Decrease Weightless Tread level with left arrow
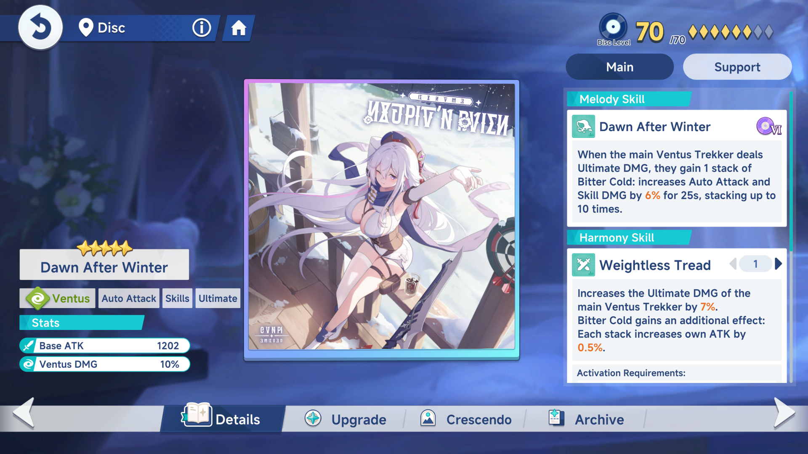Viewport: 808px width, 454px height. [x=733, y=264]
